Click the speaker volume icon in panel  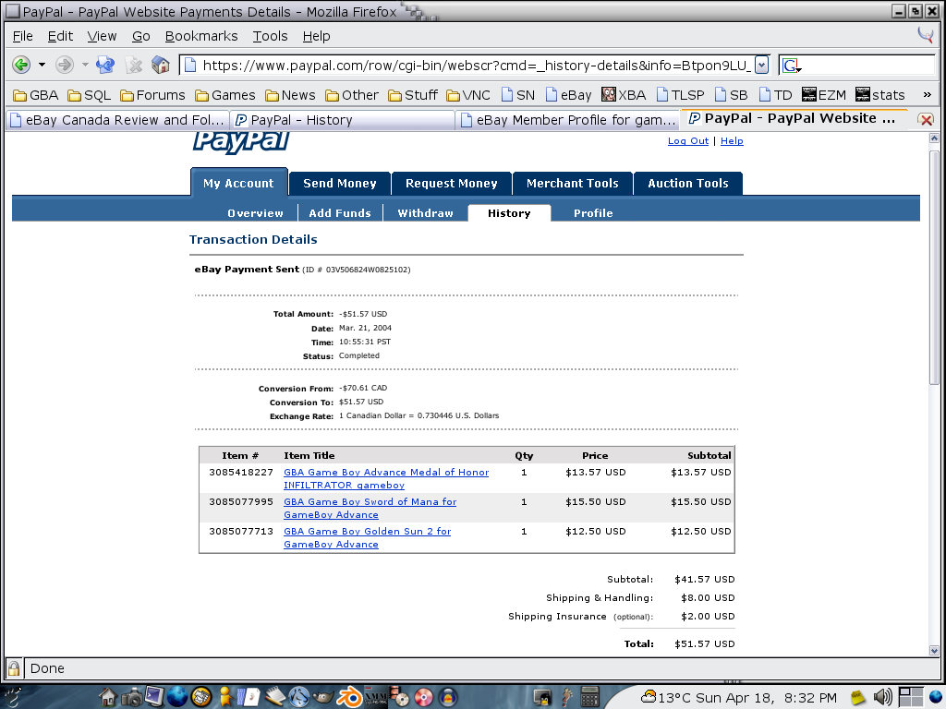882,698
